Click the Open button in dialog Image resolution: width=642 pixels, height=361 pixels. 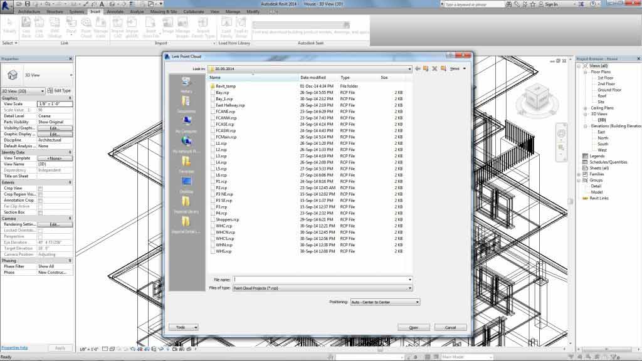(x=414, y=327)
